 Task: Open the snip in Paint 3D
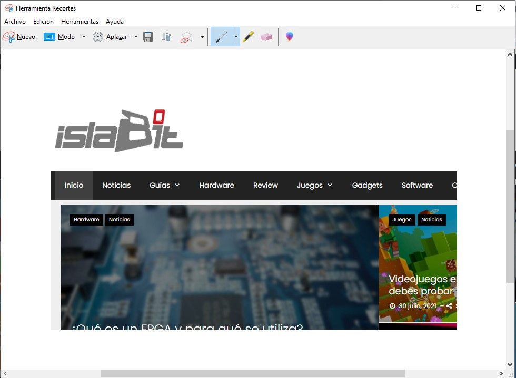tap(289, 37)
